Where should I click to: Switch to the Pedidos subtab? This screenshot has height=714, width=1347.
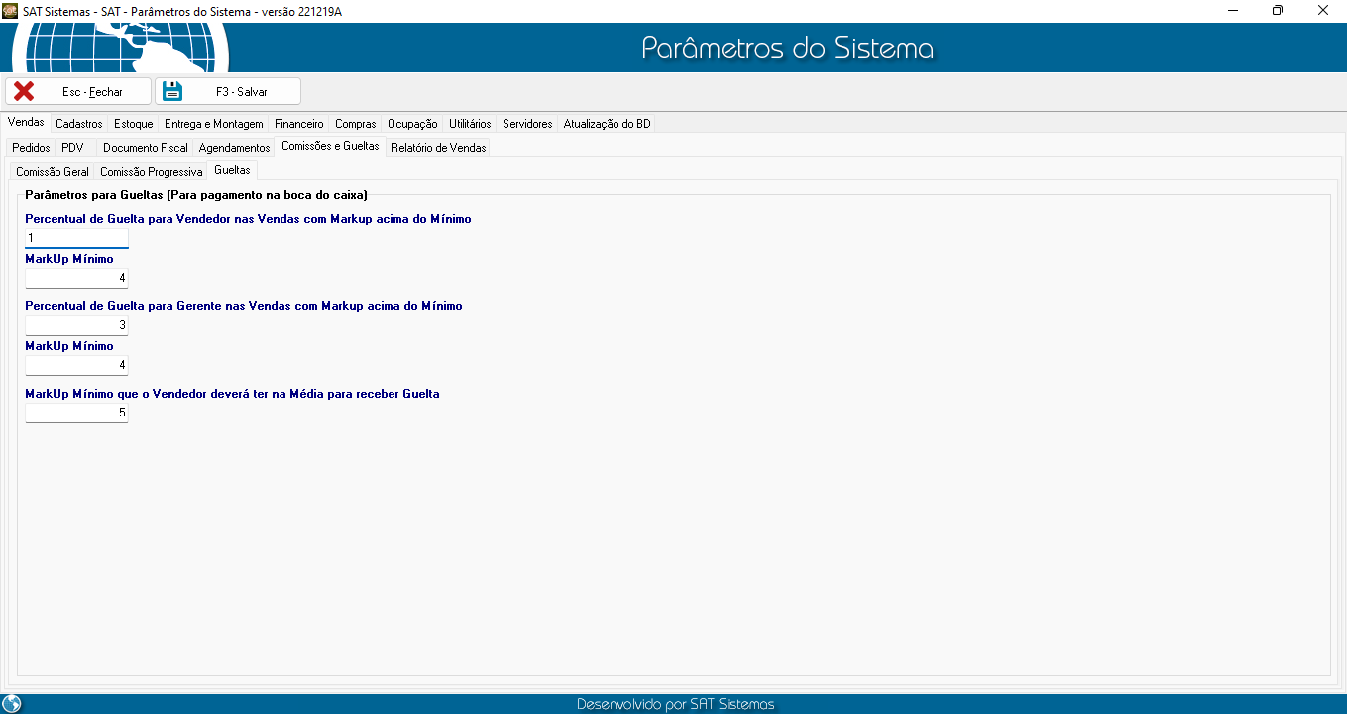click(x=31, y=148)
